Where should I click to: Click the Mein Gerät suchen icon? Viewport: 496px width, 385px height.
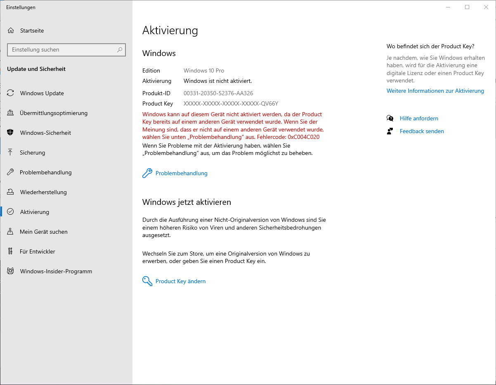point(11,232)
